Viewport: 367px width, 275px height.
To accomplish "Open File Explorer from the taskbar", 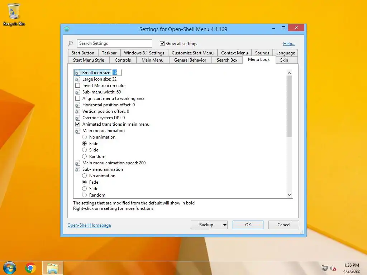I will coord(52,268).
